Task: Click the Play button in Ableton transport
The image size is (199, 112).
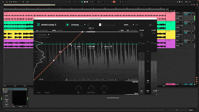Action: pyautogui.click(x=82, y=2)
